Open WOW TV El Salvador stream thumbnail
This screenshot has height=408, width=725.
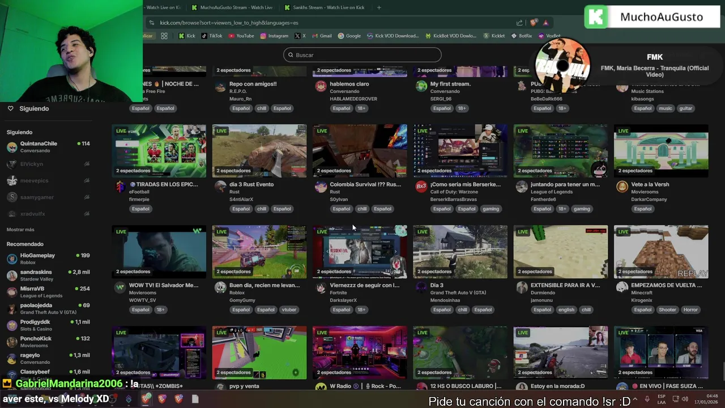[x=159, y=252]
